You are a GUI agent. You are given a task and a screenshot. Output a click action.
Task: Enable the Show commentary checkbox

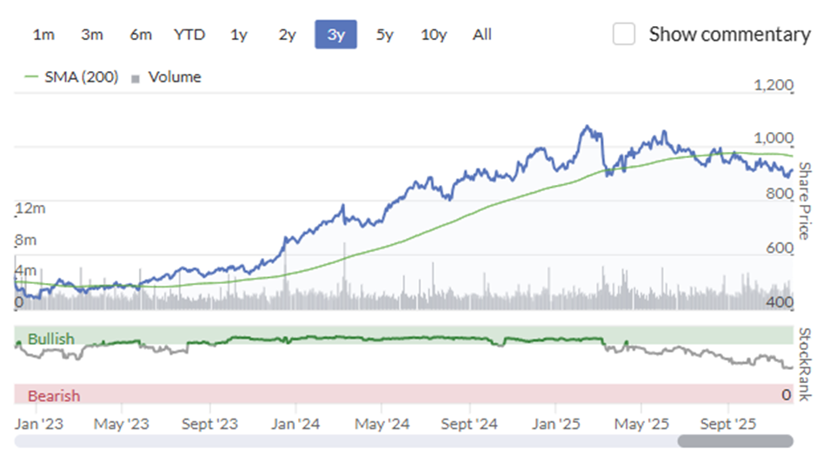pyautogui.click(x=624, y=34)
